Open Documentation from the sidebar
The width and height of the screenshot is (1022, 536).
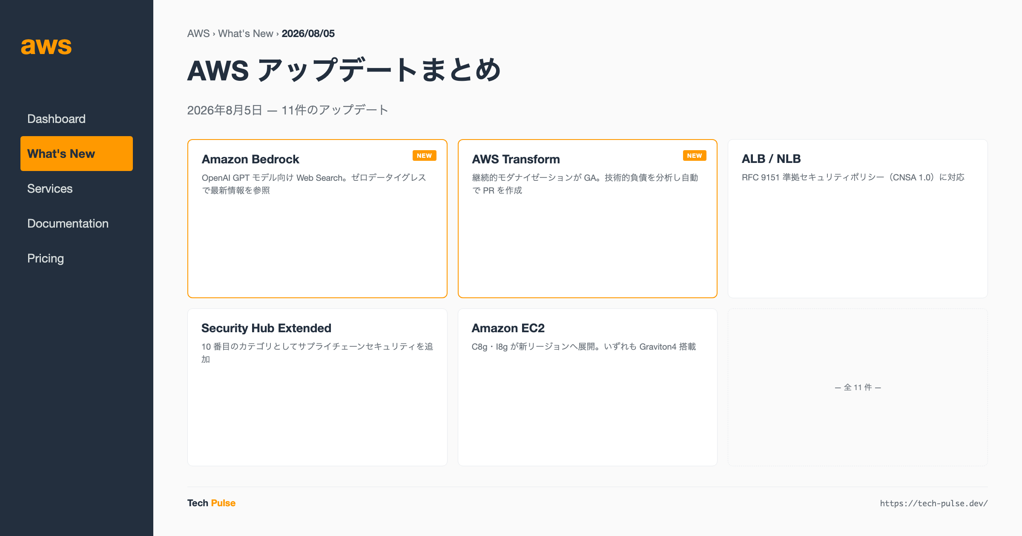point(77,223)
